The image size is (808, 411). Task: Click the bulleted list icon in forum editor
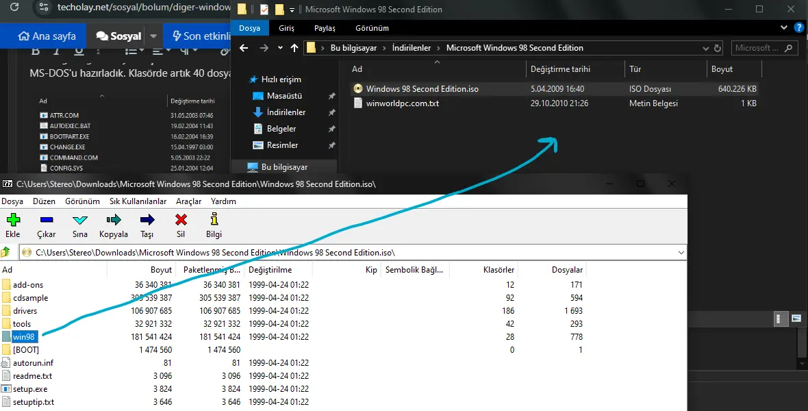(x=131, y=51)
